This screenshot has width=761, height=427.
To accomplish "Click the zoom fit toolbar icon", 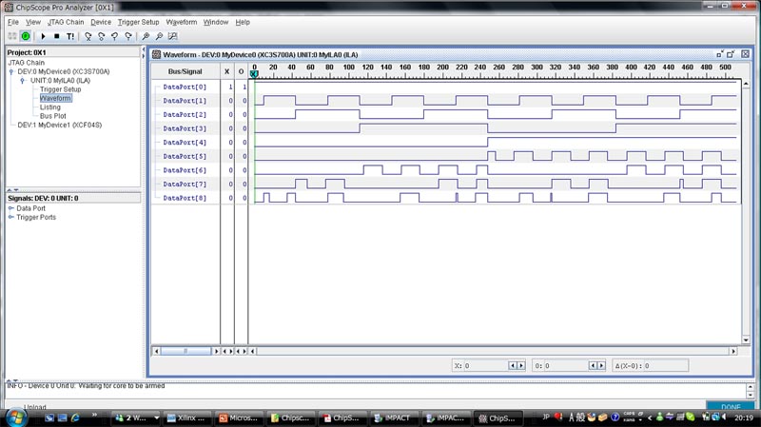I will (x=172, y=36).
